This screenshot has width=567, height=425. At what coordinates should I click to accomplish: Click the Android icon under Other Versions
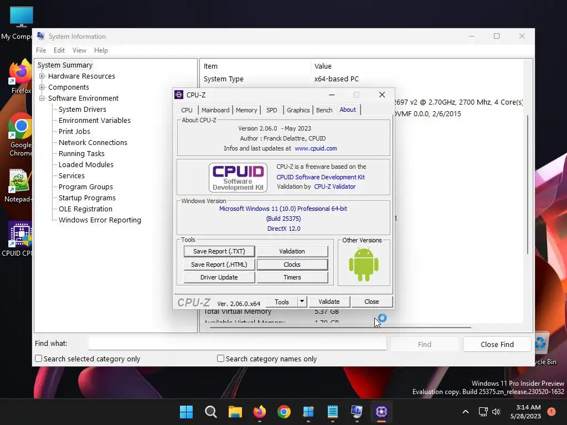point(363,265)
